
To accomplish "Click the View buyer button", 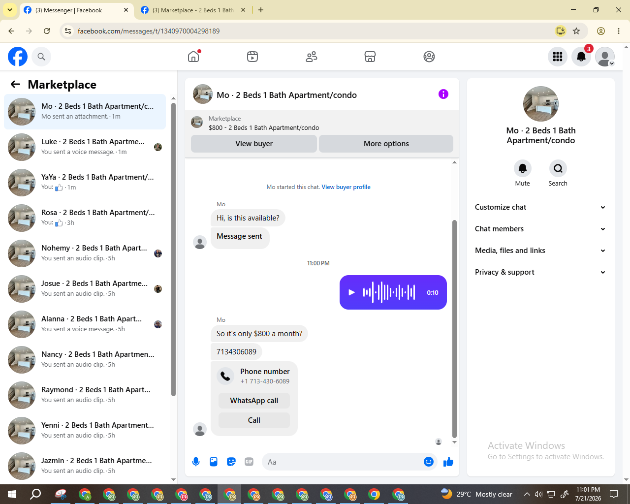I will coord(254,144).
